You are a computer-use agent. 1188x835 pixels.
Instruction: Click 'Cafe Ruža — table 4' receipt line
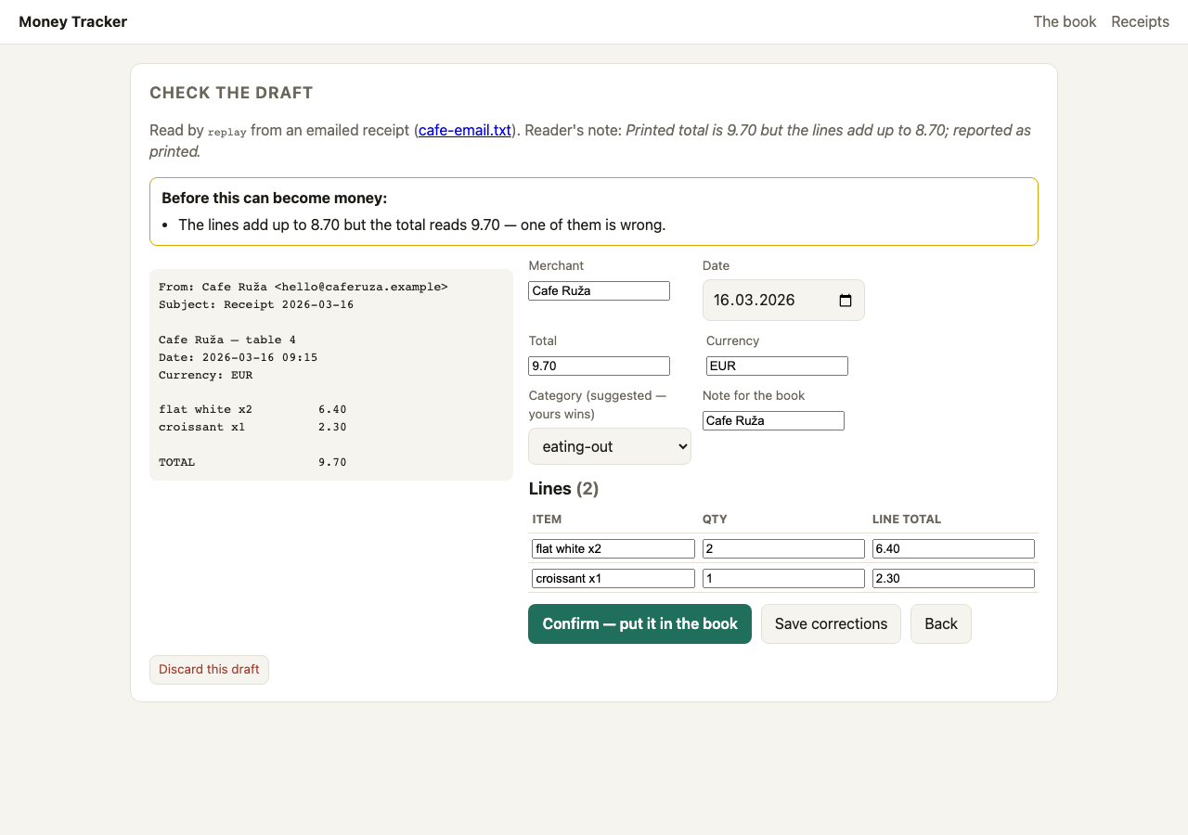point(227,340)
